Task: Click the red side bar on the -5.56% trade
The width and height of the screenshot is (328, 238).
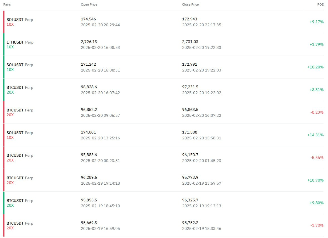Action: click(4, 158)
